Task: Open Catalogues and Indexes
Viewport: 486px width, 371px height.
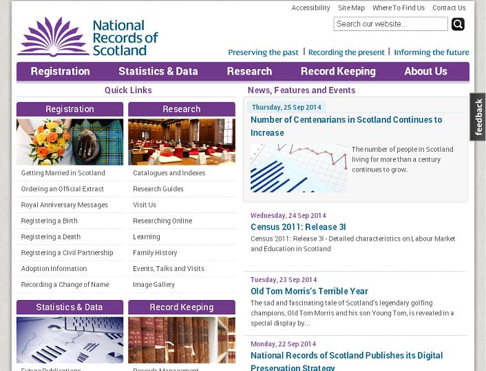Action: tap(169, 173)
